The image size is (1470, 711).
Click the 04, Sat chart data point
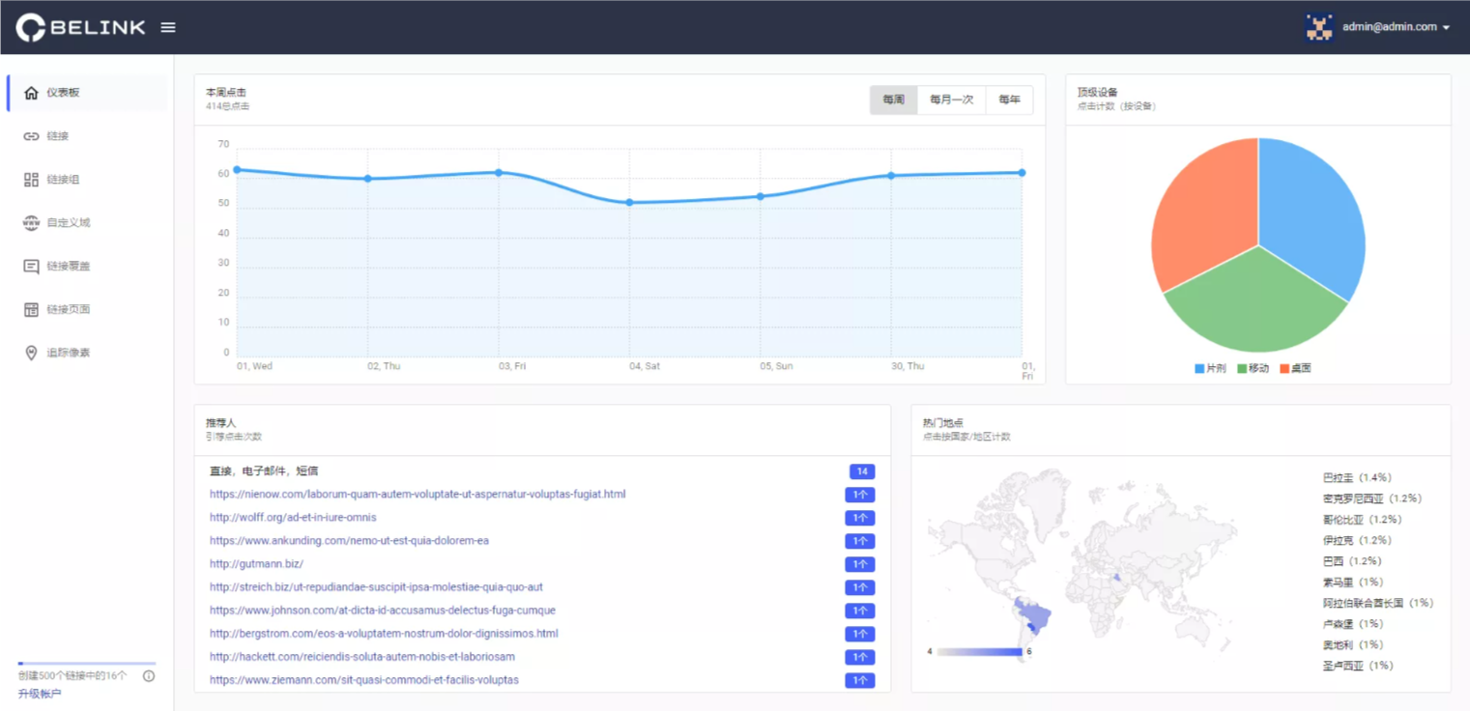pos(630,203)
